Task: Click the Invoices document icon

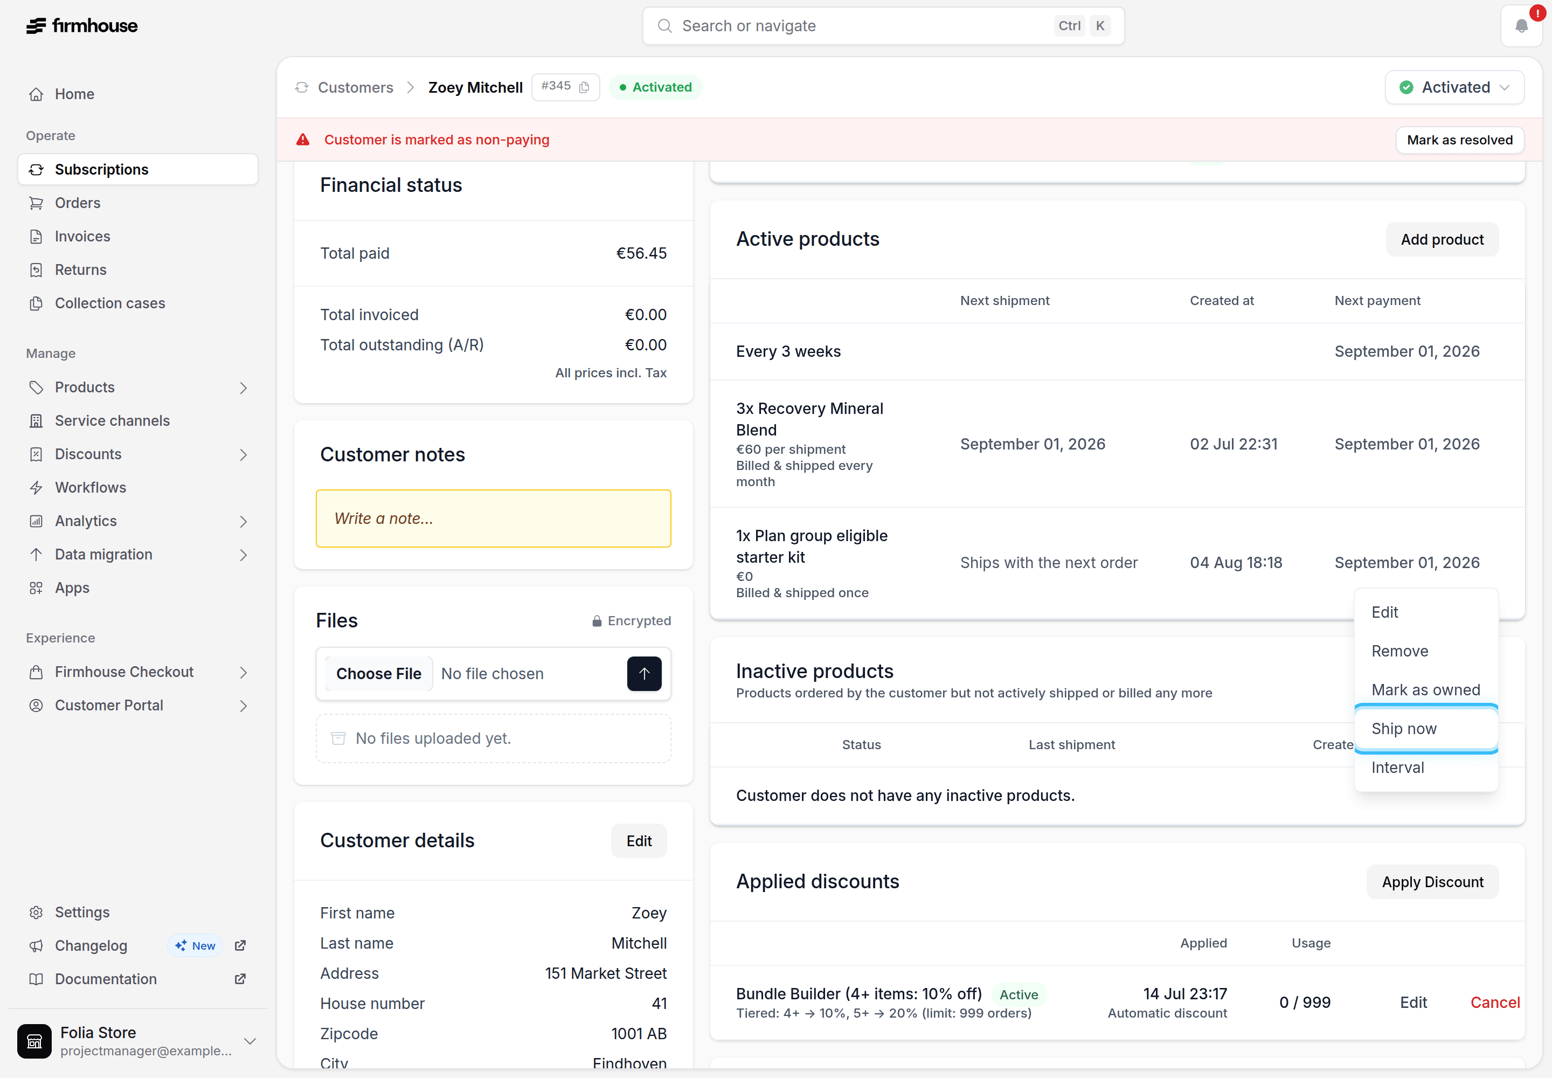Action: 37,237
